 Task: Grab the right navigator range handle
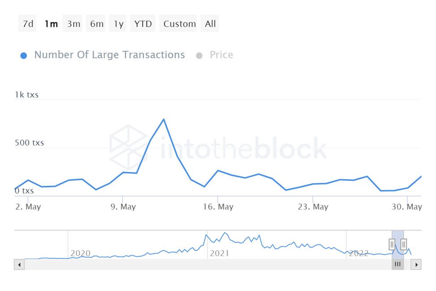pos(404,244)
